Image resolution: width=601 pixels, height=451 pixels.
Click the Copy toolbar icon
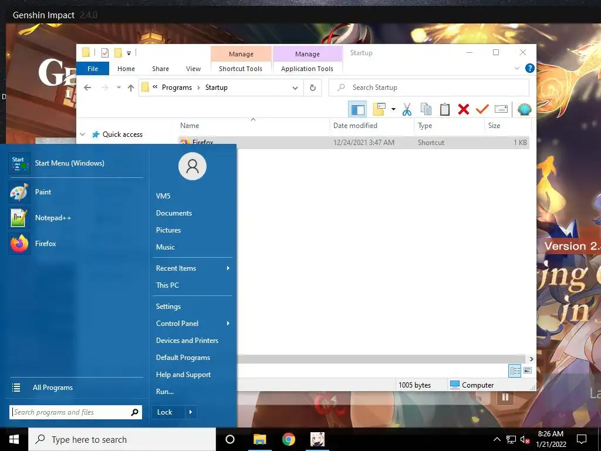click(x=426, y=109)
